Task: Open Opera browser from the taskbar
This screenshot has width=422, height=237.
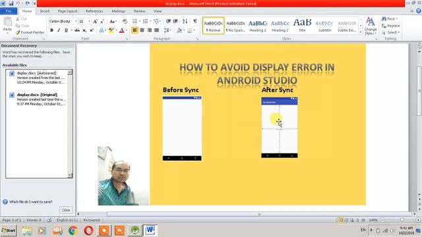Action: tap(88, 230)
